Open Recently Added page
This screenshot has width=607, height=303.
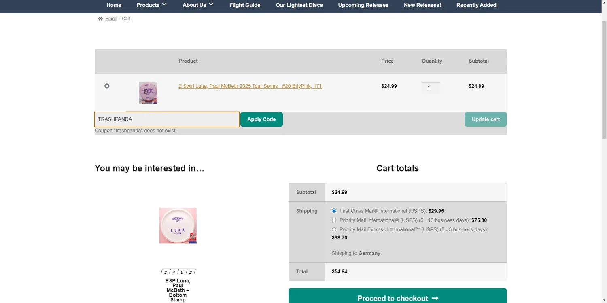coord(476,5)
